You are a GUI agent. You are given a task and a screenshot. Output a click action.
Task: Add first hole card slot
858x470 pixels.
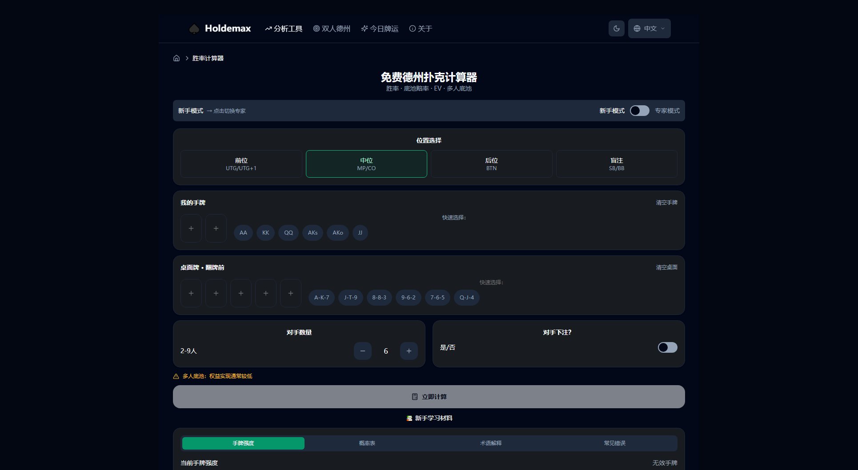pyautogui.click(x=191, y=228)
